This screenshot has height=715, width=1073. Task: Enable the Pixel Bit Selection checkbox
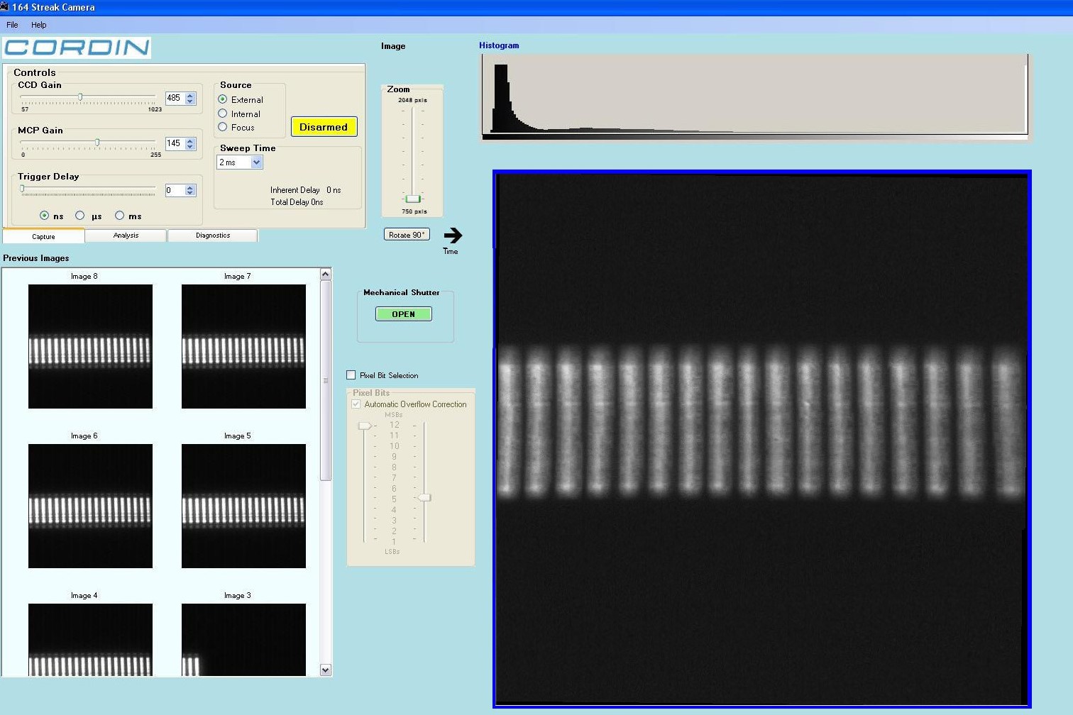point(351,375)
